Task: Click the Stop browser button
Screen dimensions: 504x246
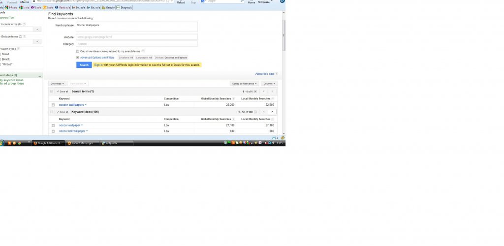Action: [x=193, y=2]
